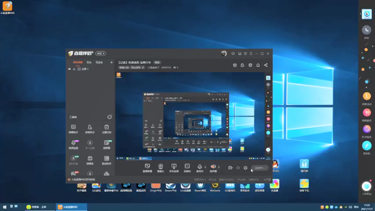375x211 pixels.
Task: Toggle visibility eye of 全屏 1 source
Action: [69, 69]
